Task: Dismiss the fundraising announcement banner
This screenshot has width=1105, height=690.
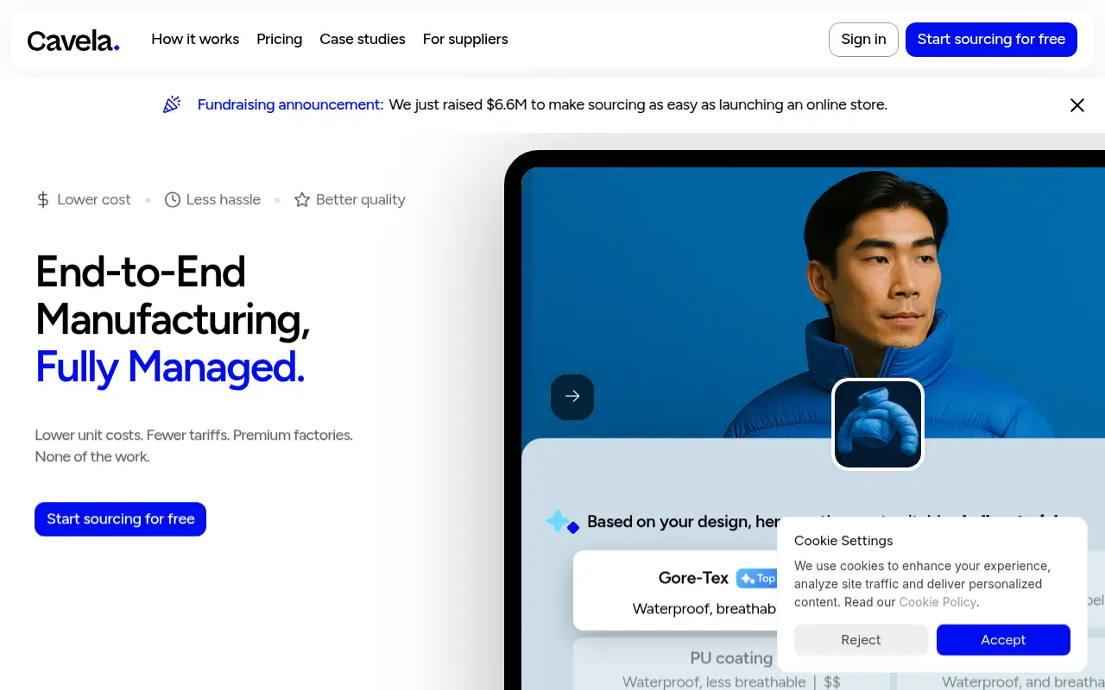Action: coord(1077,105)
